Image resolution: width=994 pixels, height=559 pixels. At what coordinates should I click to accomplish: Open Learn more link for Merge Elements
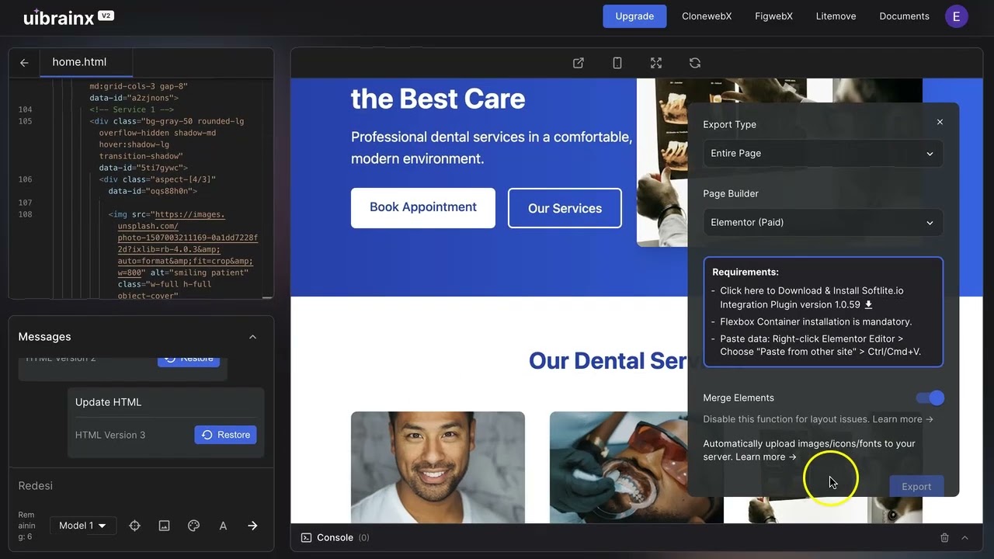coord(902,419)
